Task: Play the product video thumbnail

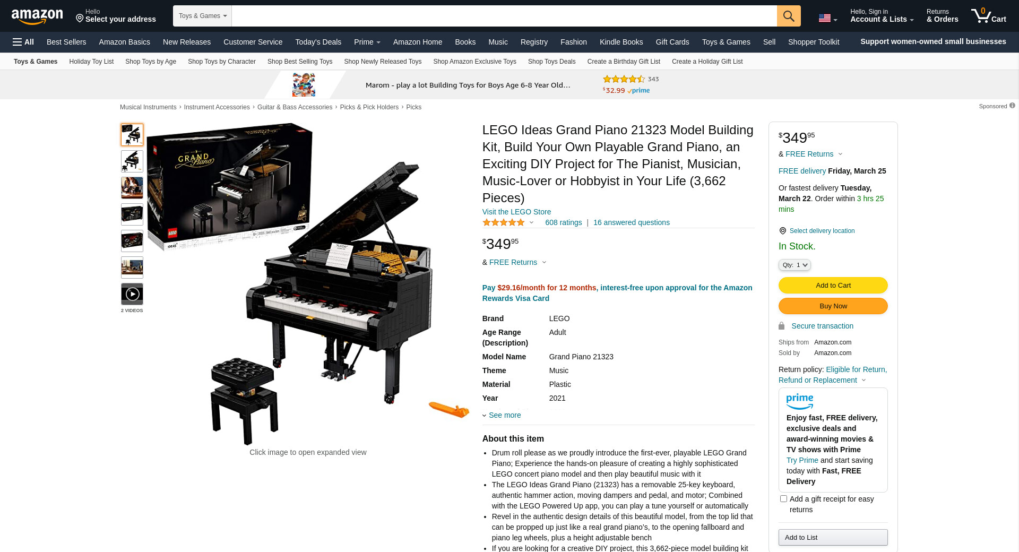Action: point(132,294)
